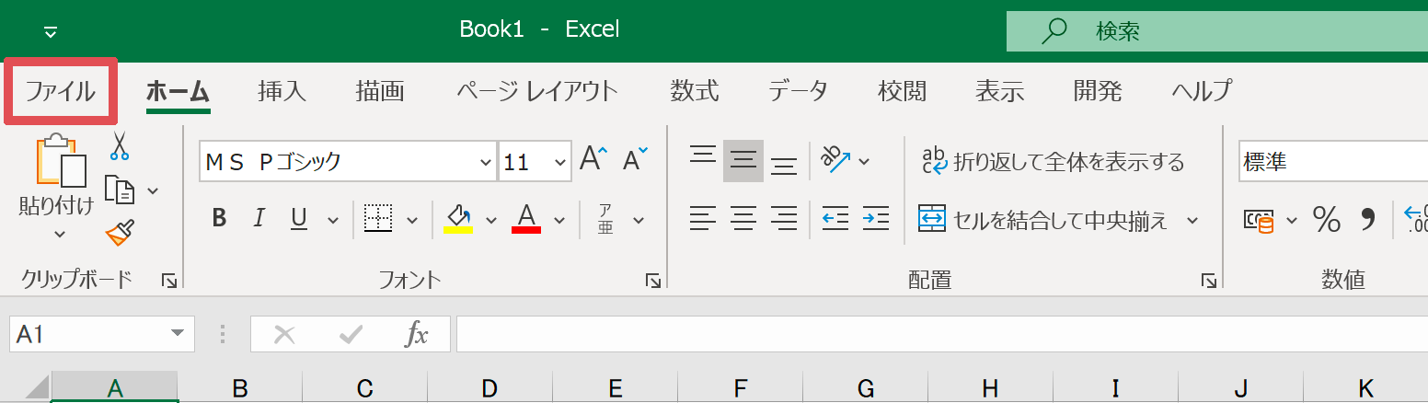The image size is (1428, 403).
Task: Click 折り返して全体を表示する button
Action: (x=1053, y=163)
